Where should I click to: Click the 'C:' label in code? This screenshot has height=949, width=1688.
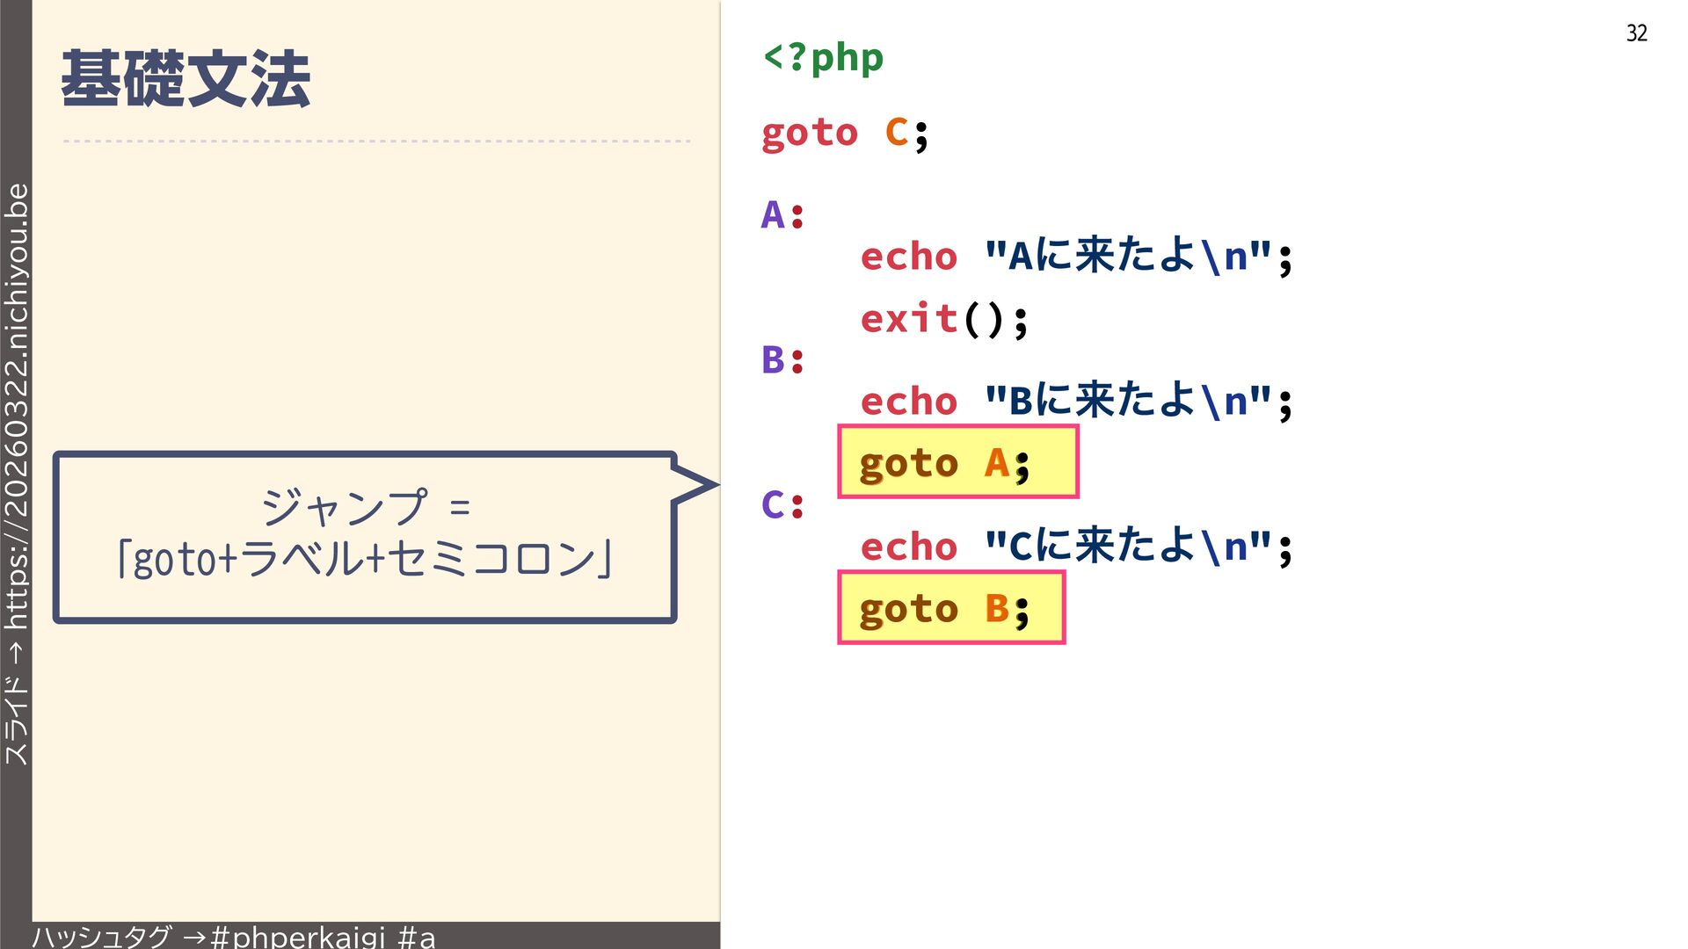[782, 505]
